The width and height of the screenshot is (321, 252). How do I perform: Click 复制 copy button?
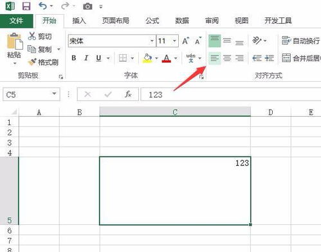[40, 49]
